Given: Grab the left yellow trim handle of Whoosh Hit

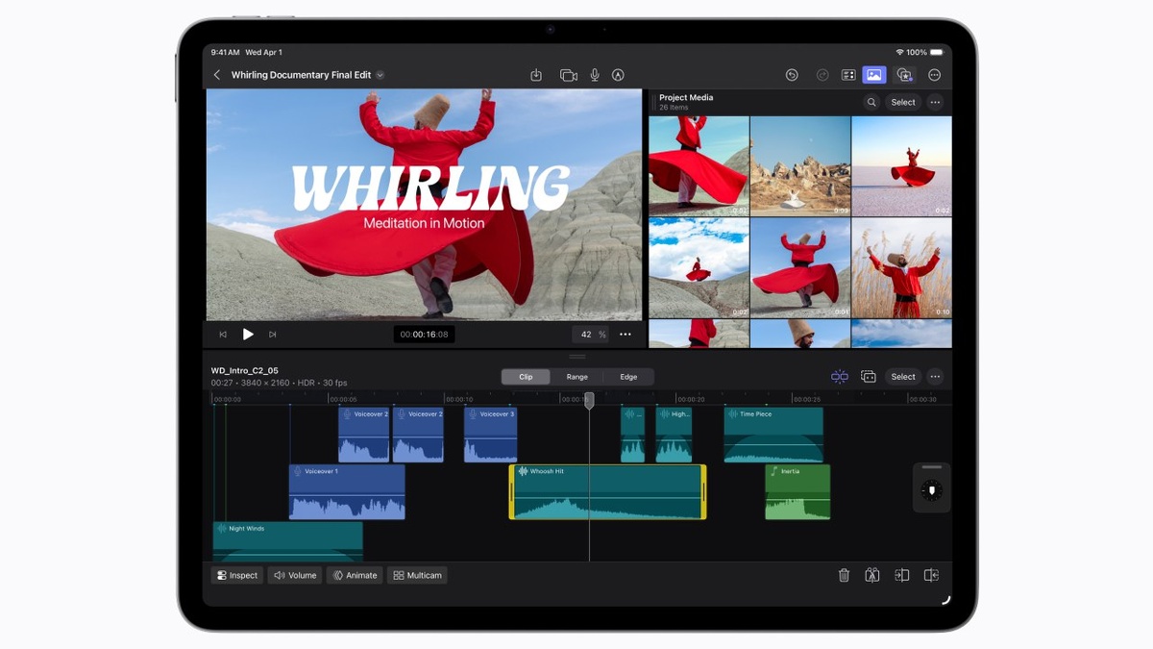Looking at the screenshot, I should click(512, 492).
